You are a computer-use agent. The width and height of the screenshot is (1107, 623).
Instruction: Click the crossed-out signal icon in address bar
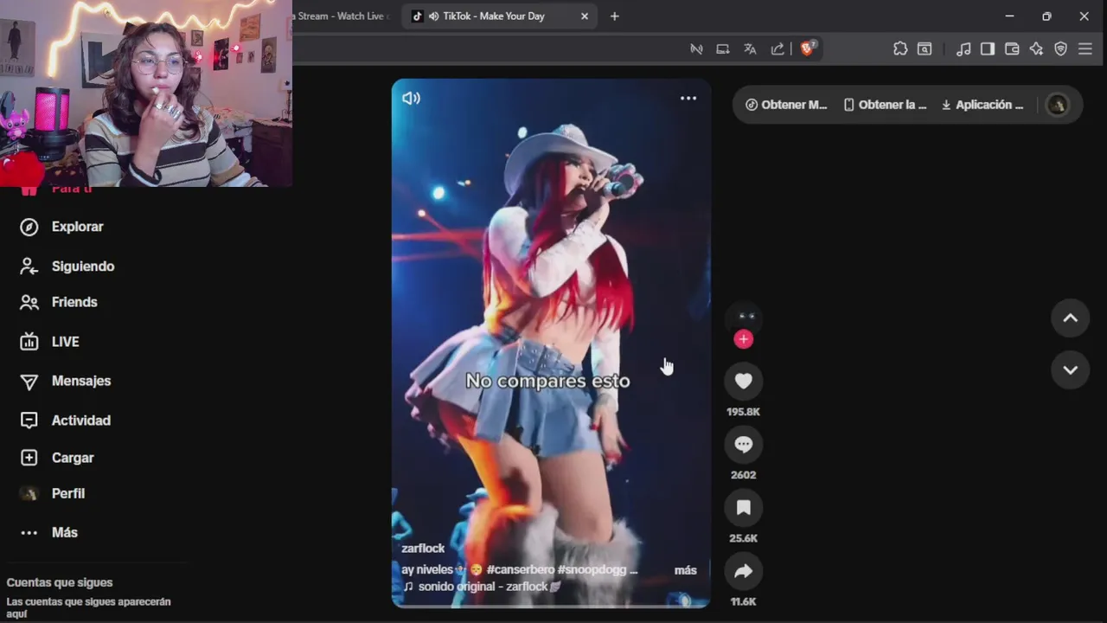pyautogui.click(x=696, y=49)
